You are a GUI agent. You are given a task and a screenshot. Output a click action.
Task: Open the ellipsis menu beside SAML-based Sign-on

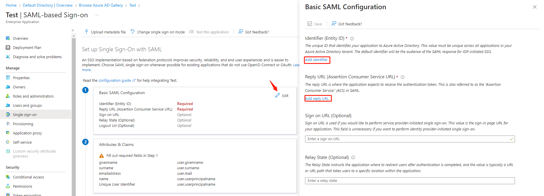click(97, 15)
